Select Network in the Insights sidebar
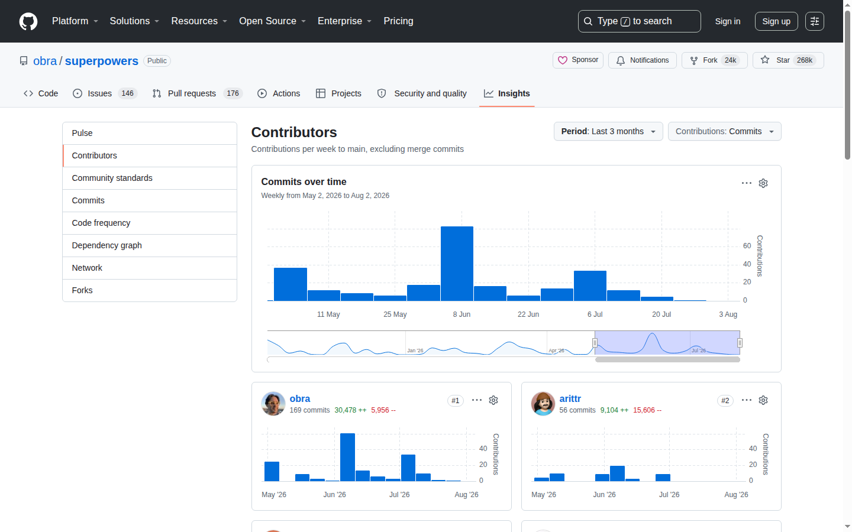 [x=150, y=268]
